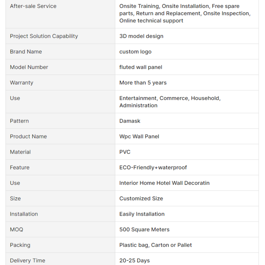This screenshot has width=265, height=265.
Task: Select the Project Solution Capability label
Action: (44, 36)
